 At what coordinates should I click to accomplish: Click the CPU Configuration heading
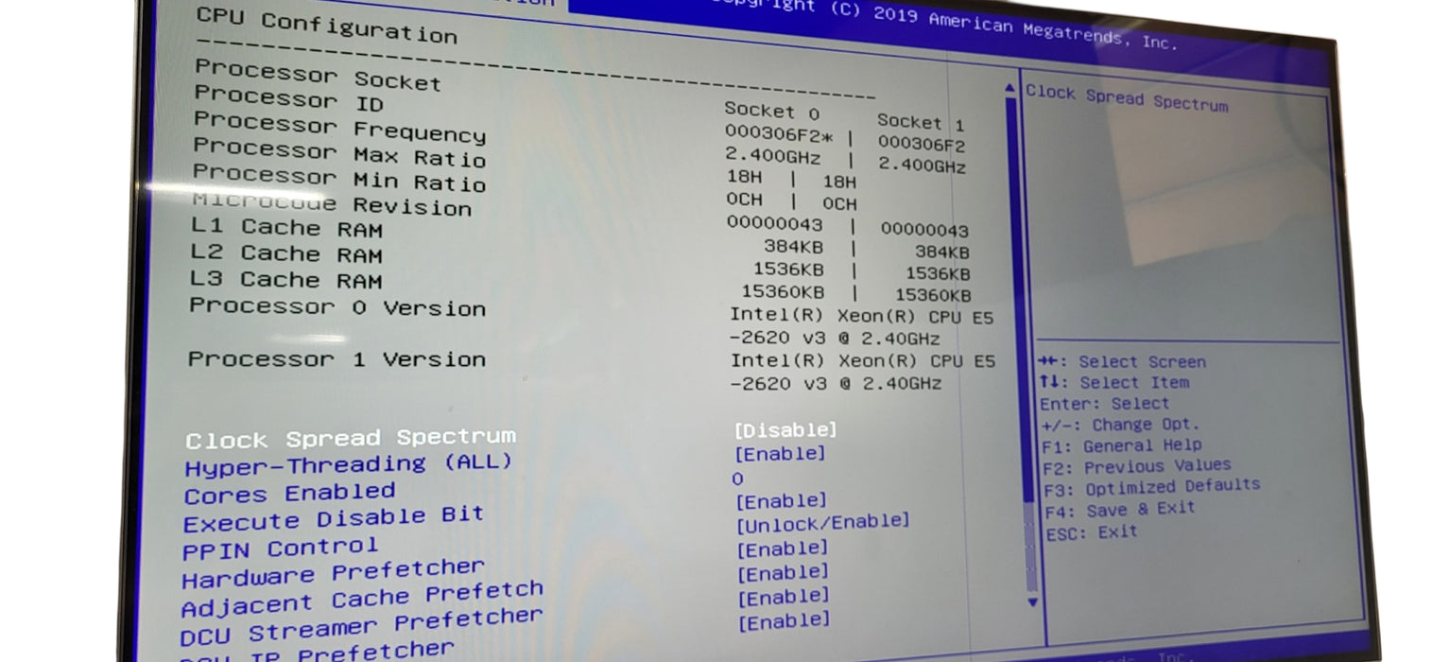tap(327, 26)
